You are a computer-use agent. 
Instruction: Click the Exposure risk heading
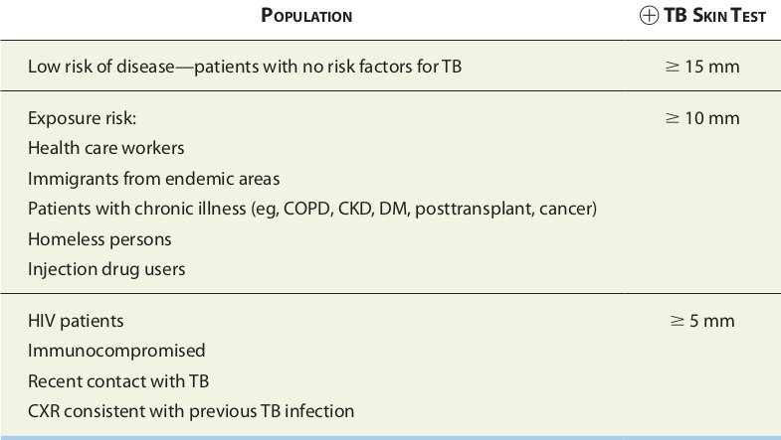(82, 118)
